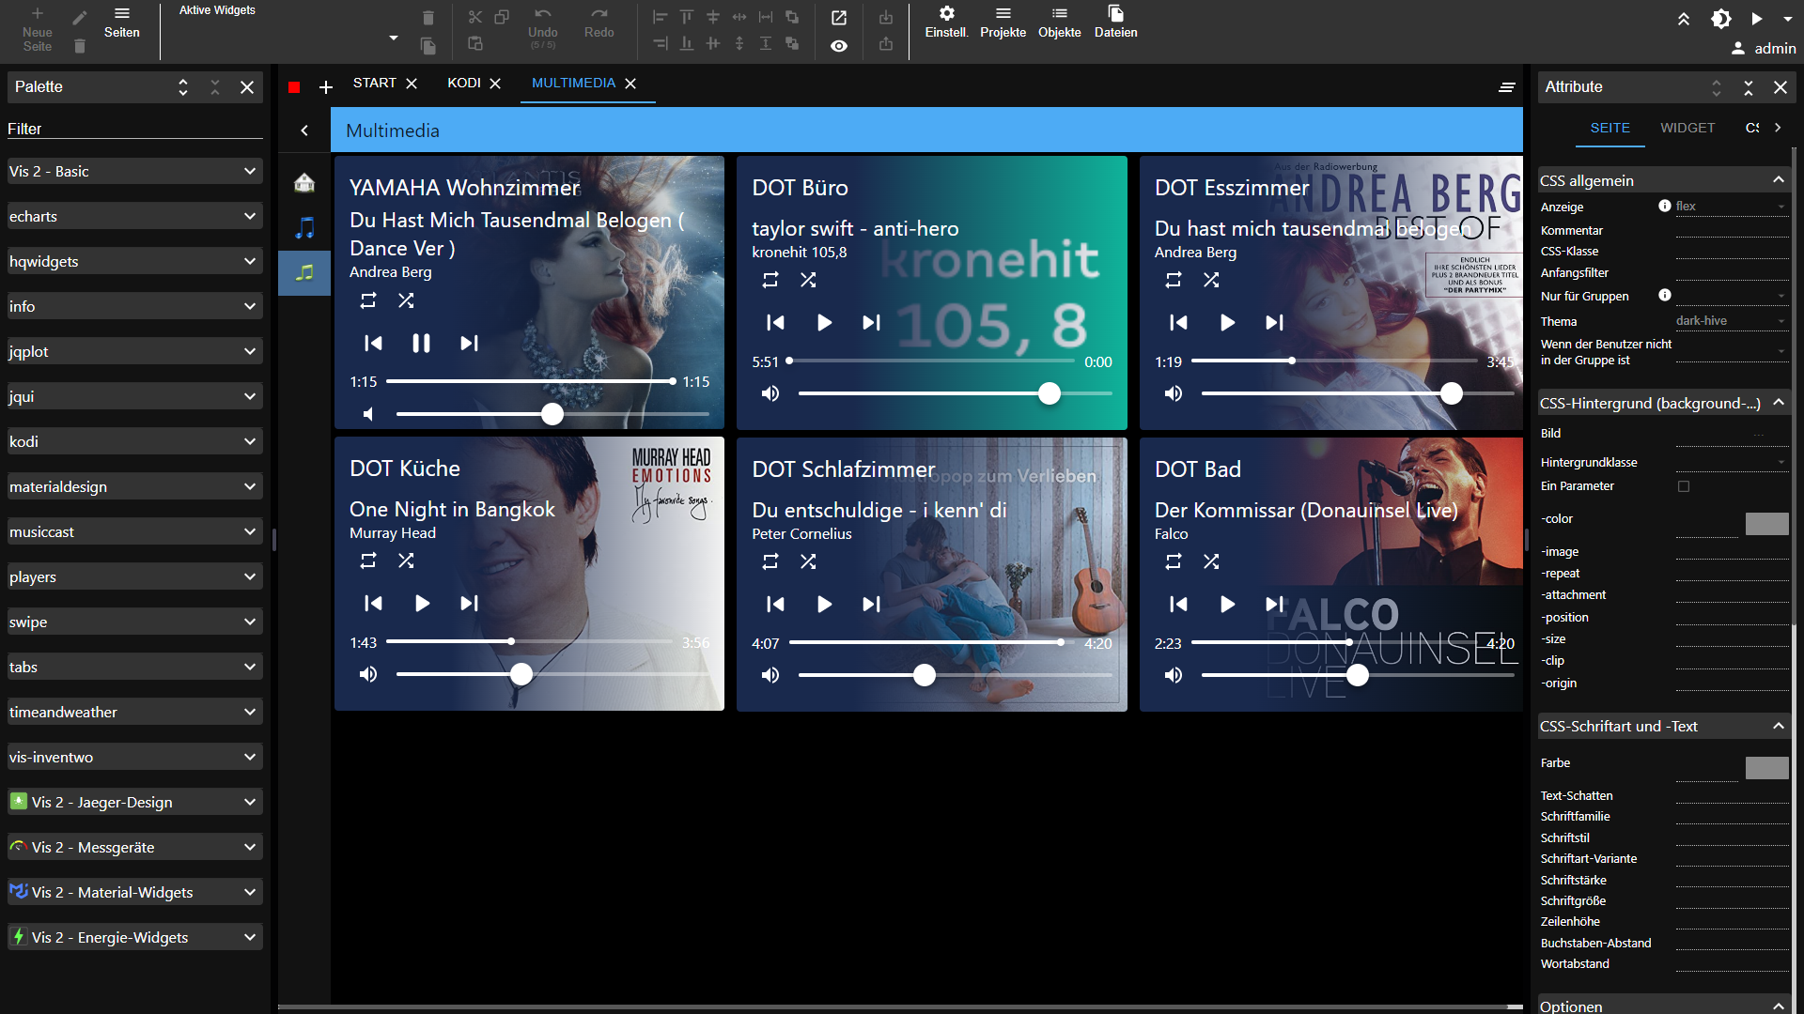Click the skip-next icon on DOT Küche
This screenshot has height=1014, width=1804.
tap(468, 603)
